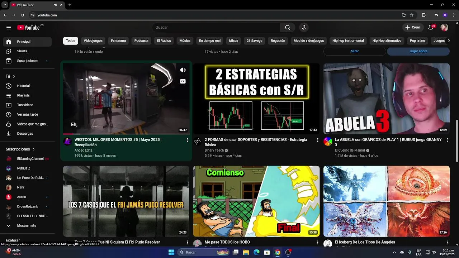Open Suscripciones in sidebar
459x258 pixels.
pos(27,61)
